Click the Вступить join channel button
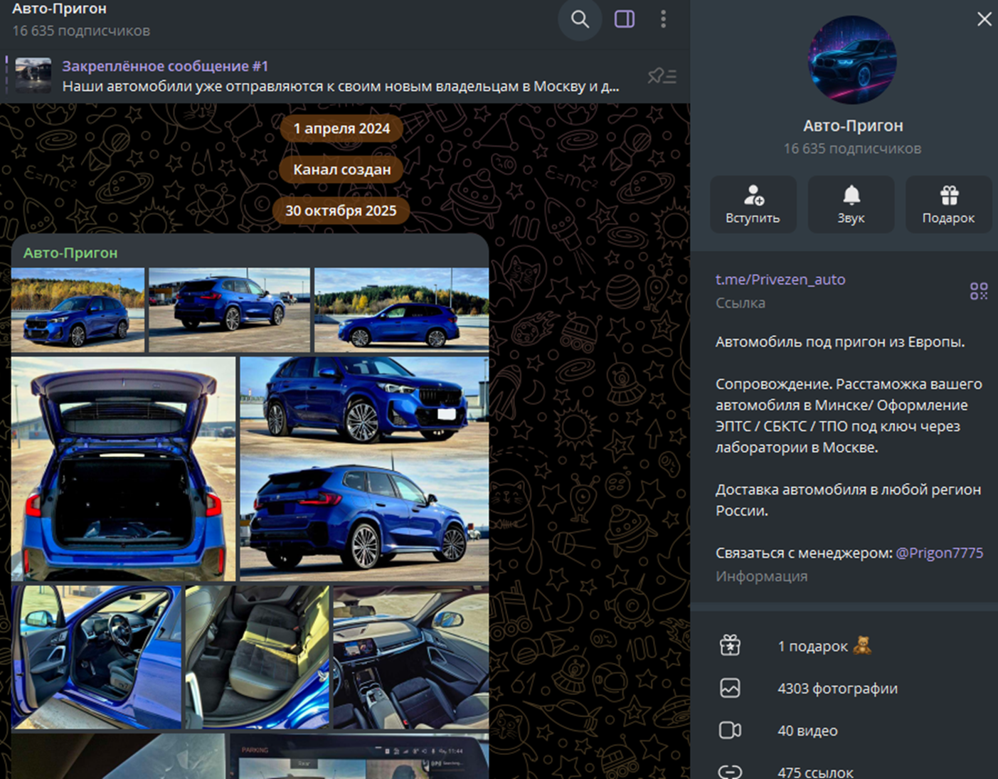 tap(753, 204)
